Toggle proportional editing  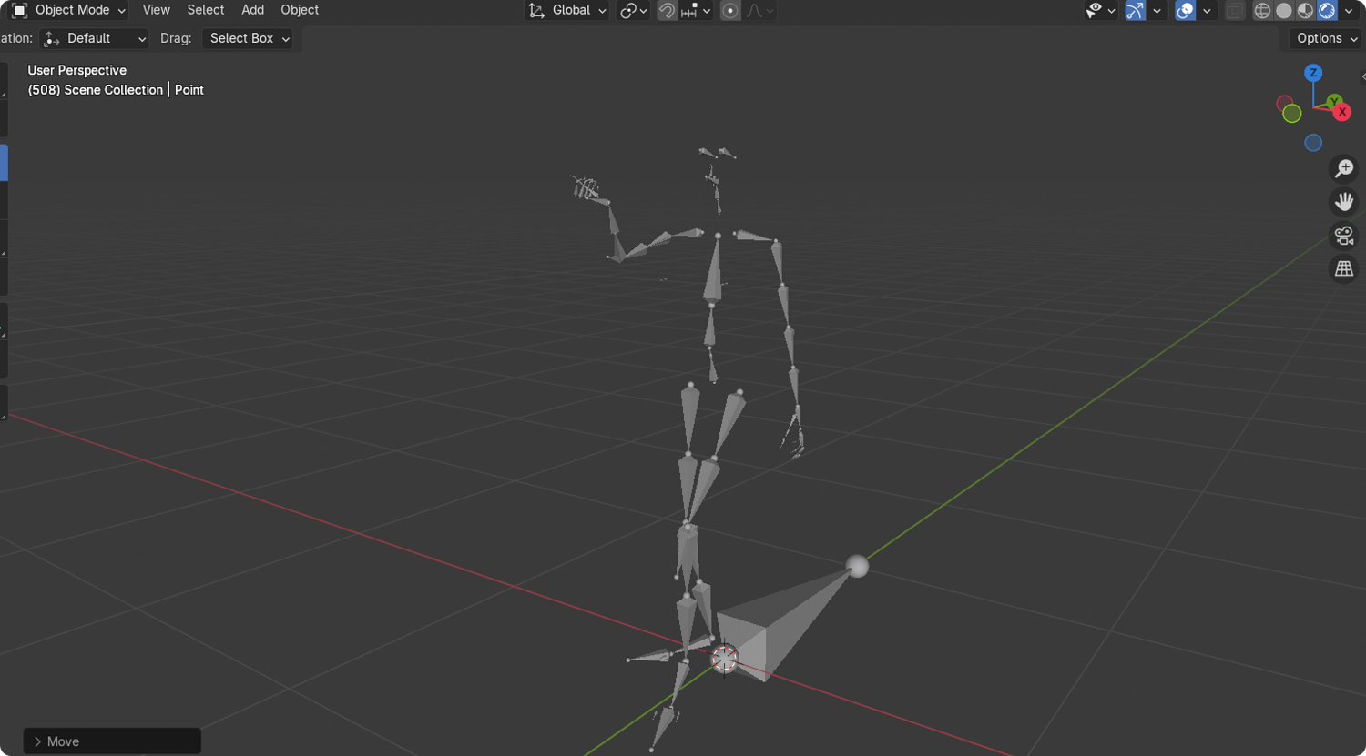[729, 11]
